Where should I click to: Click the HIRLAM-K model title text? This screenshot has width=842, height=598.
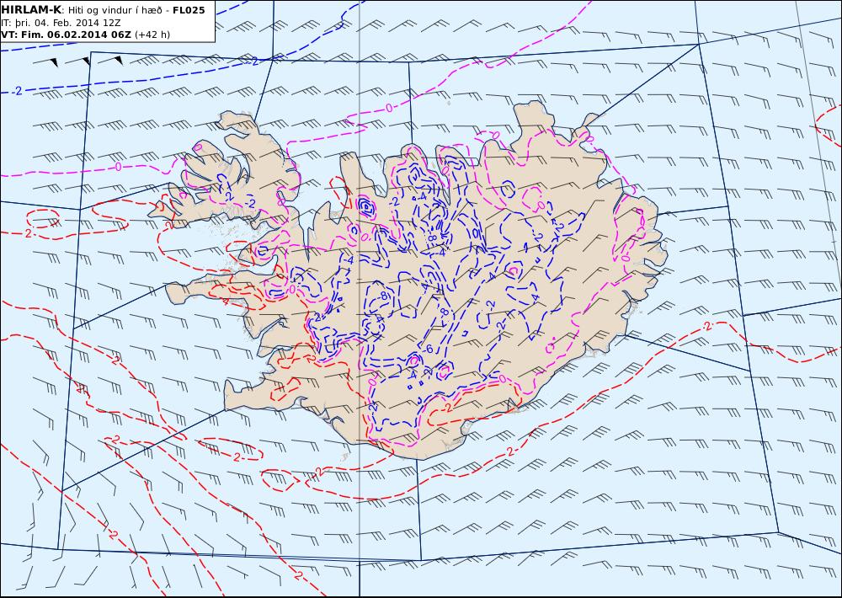[x=31, y=10]
